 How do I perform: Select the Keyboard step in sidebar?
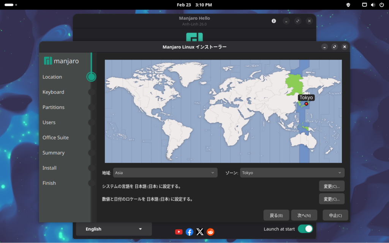click(53, 92)
